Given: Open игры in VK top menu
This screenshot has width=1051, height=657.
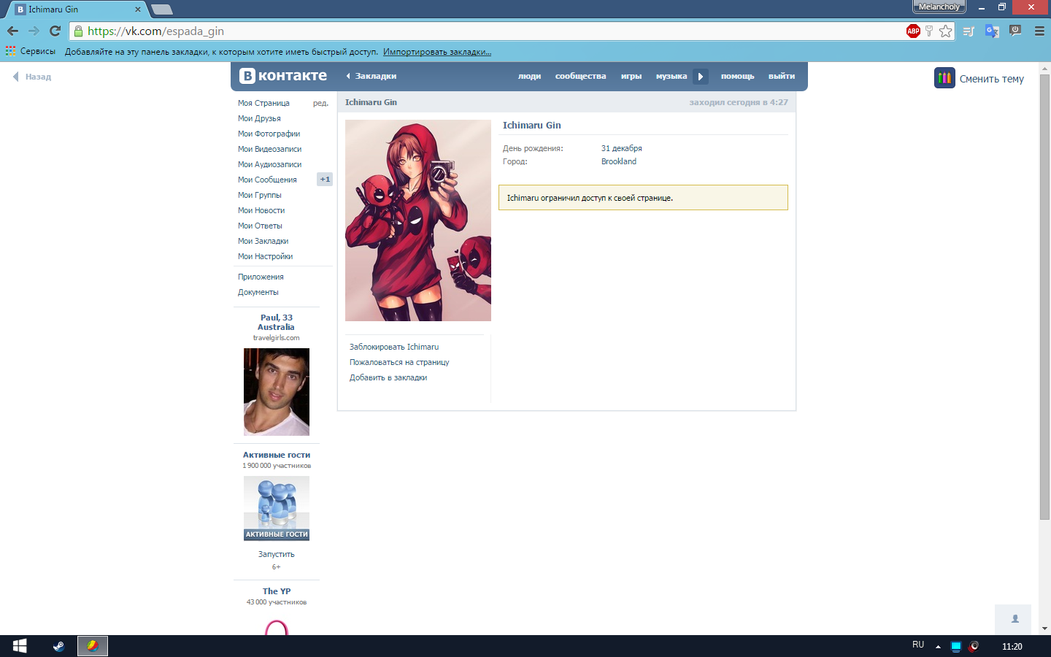Looking at the screenshot, I should coord(631,76).
